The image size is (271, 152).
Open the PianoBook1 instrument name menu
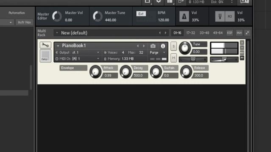58,46
